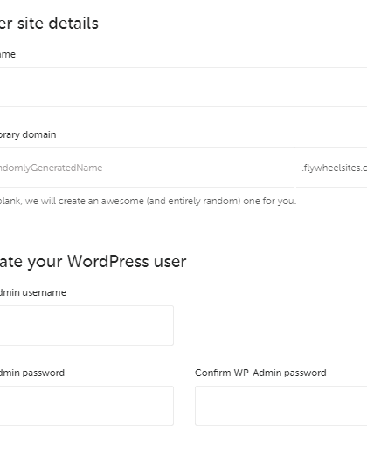The width and height of the screenshot is (367, 452).
Task: Click the admin password label text
Action: (x=32, y=373)
